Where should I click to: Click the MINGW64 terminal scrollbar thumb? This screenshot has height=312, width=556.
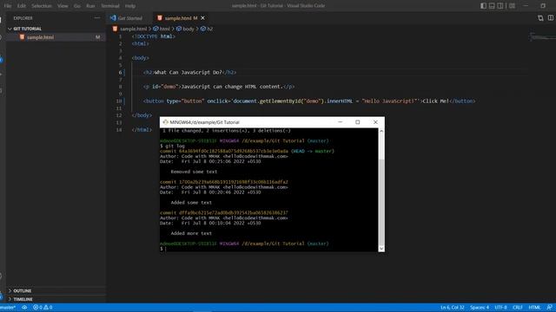(x=381, y=202)
